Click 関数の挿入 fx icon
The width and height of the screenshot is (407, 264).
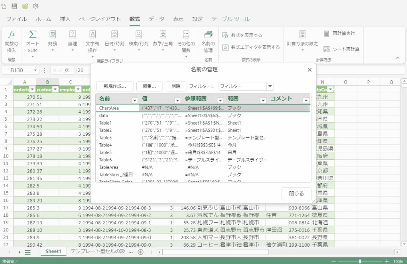(12, 34)
